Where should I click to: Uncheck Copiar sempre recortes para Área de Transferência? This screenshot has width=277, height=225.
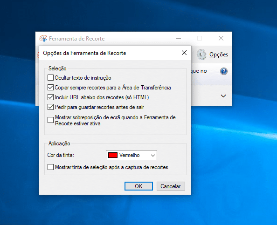point(50,87)
